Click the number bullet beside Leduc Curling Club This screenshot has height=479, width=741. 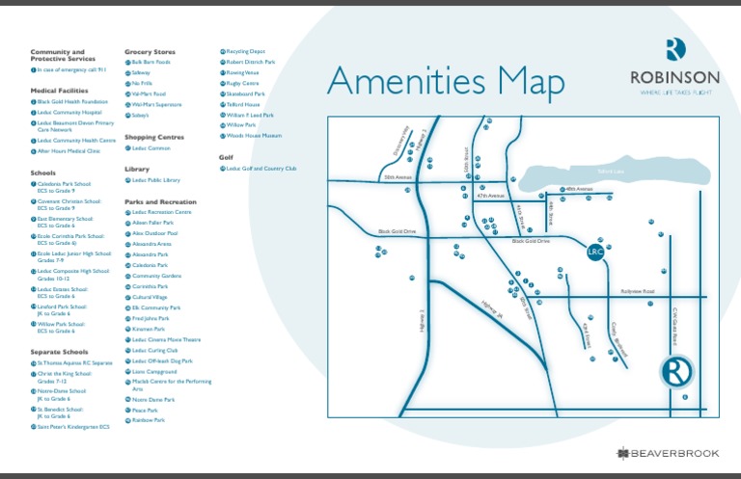pyautogui.click(x=127, y=351)
